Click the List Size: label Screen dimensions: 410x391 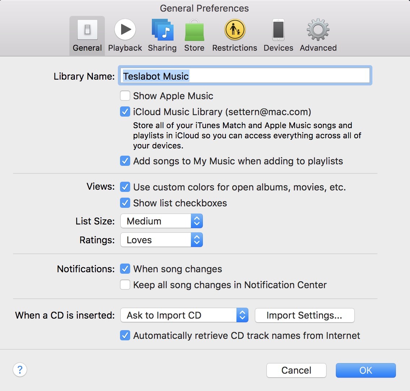pos(95,221)
